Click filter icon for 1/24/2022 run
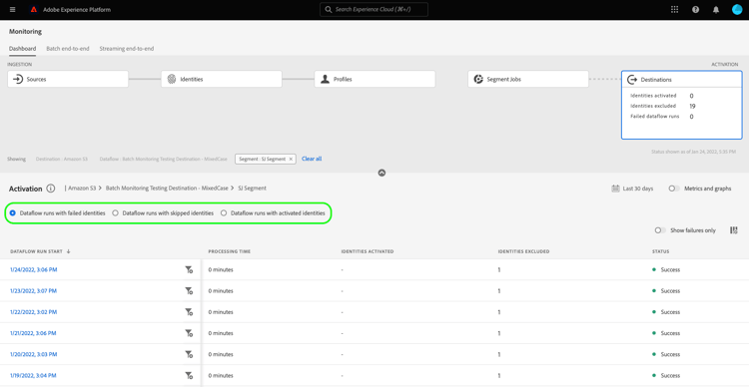The width and height of the screenshot is (749, 387). (x=189, y=270)
